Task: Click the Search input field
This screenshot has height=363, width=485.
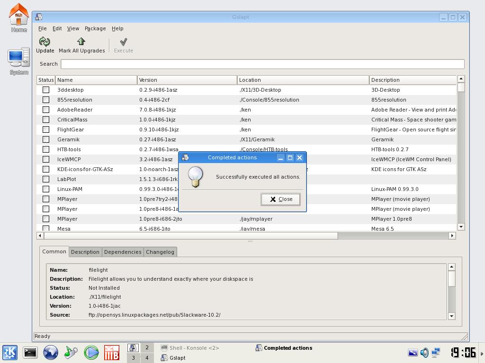Action: (262, 64)
